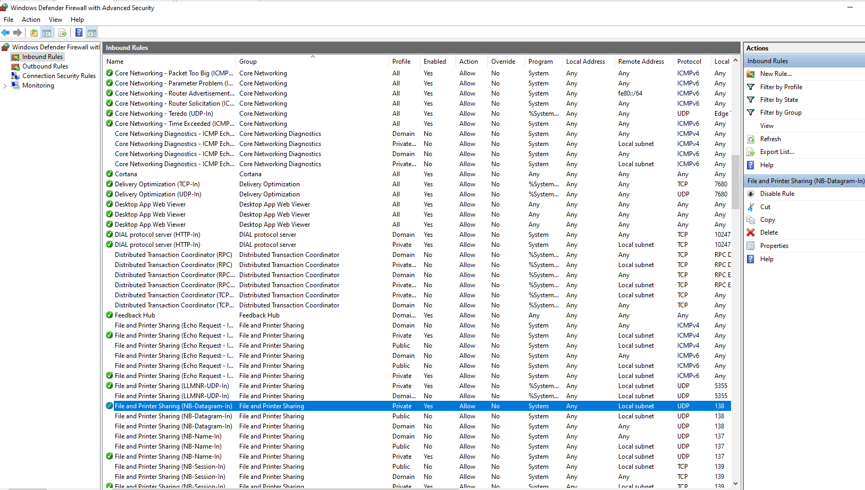Click the Disable Rule icon
Viewport: 865px width, 490px height.
751,194
